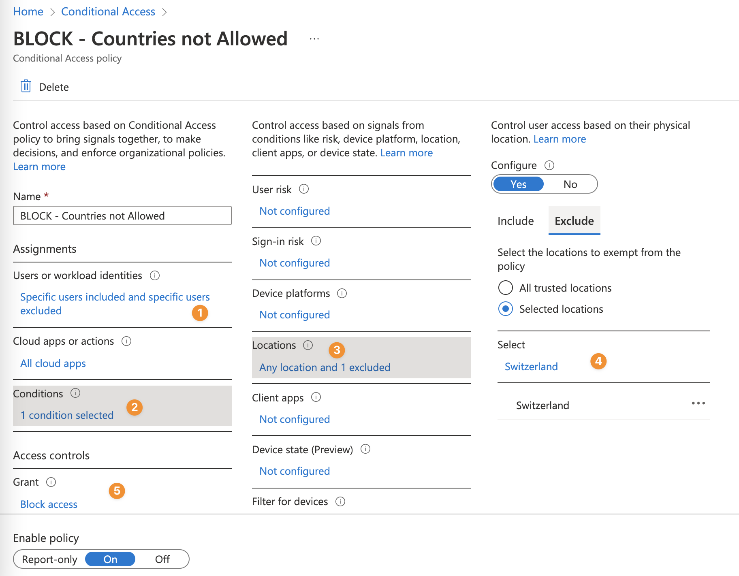The height and width of the screenshot is (576, 739).
Task: Select the All trusted locations radio button
Action: tap(506, 288)
